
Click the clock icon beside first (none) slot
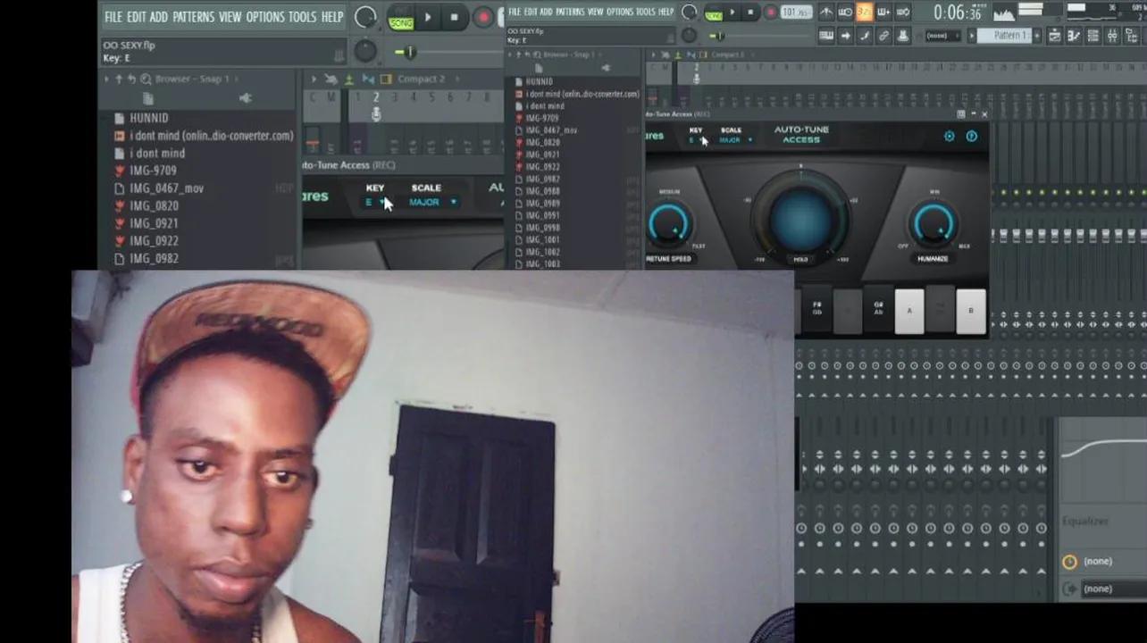(1069, 562)
